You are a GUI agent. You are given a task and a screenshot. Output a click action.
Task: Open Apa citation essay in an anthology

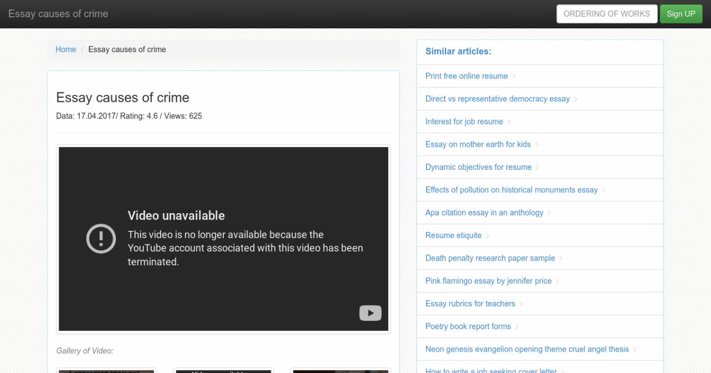pos(484,213)
